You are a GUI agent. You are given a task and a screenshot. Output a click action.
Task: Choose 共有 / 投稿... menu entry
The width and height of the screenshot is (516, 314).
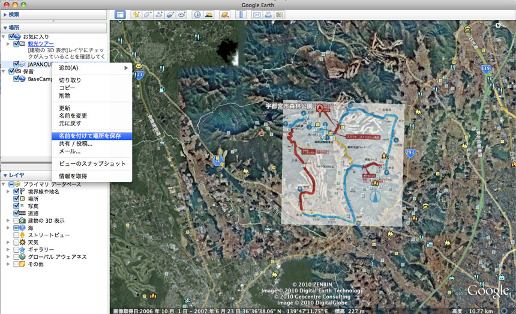pos(92,144)
